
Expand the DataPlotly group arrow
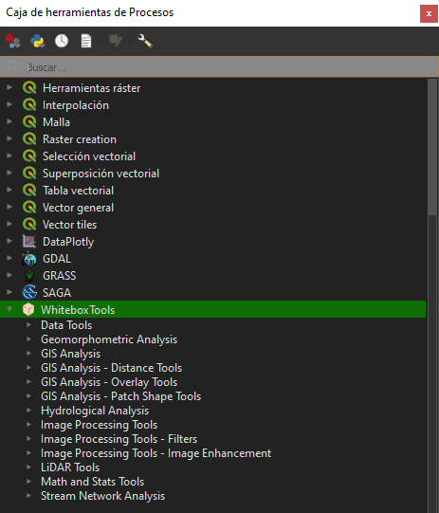point(9,241)
